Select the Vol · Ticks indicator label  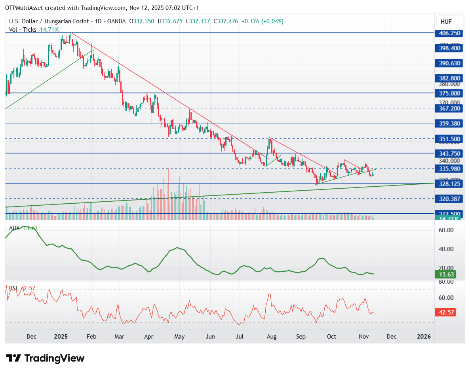click(23, 30)
